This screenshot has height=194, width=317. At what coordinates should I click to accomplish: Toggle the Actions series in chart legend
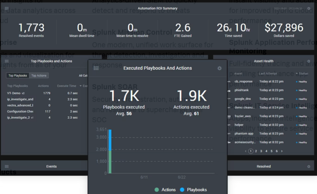(x=165, y=190)
